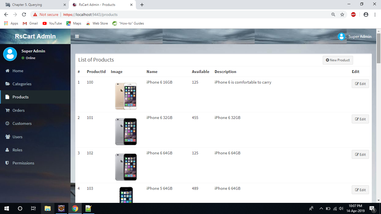Viewport: 381px width, 214px height.
Task: Click the "455" available quantity cell
Action: (x=195, y=118)
